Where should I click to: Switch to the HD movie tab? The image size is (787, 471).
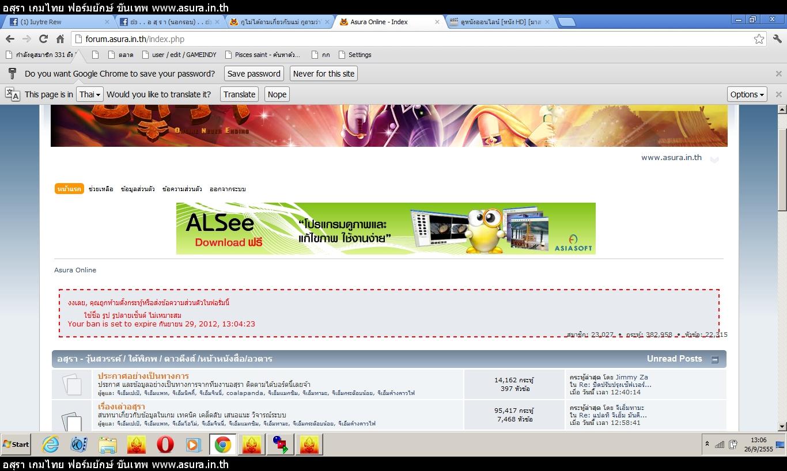[x=499, y=22]
